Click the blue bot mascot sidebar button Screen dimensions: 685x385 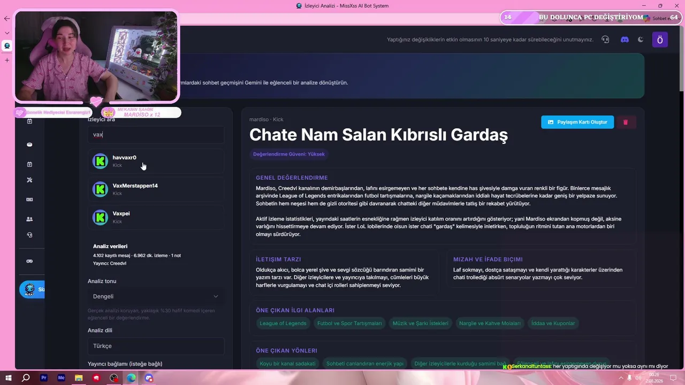point(32,289)
